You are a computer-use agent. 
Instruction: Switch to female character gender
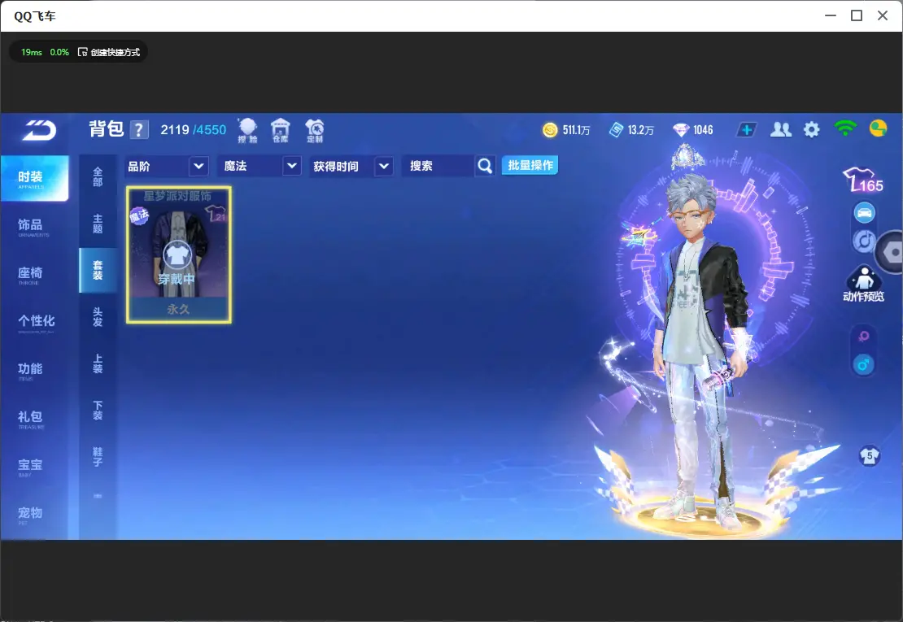863,337
